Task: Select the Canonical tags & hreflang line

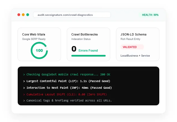Action: (67, 100)
